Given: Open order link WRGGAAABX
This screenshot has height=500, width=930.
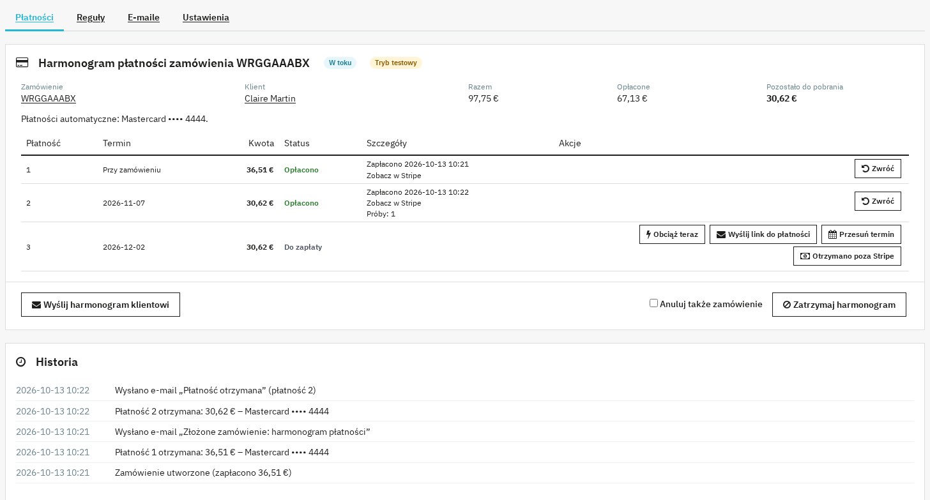Looking at the screenshot, I should pos(49,98).
